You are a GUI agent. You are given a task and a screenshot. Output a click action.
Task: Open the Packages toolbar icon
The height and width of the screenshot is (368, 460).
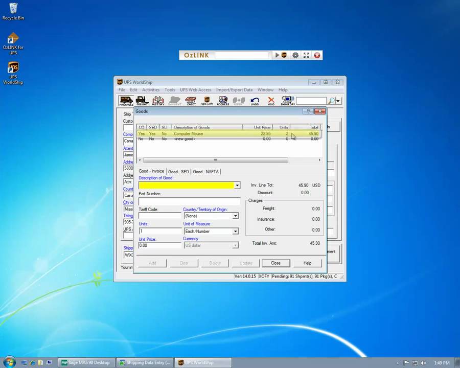pyautogui.click(x=126, y=101)
